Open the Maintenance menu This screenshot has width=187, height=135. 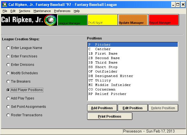coord(42,11)
